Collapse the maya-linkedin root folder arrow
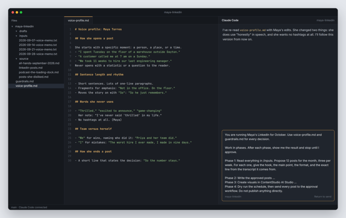The width and height of the screenshot is (346, 218). coord(13,26)
